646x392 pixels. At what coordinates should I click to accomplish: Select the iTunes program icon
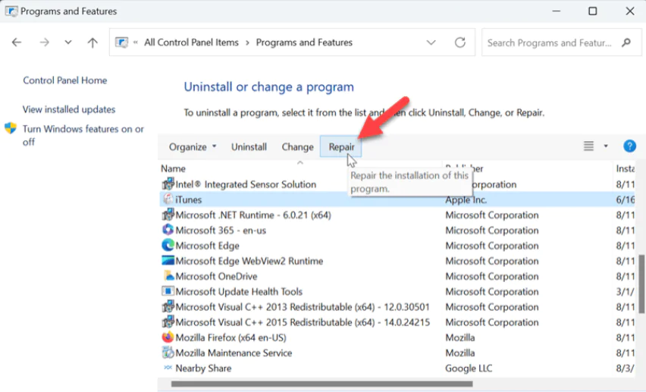coord(168,199)
